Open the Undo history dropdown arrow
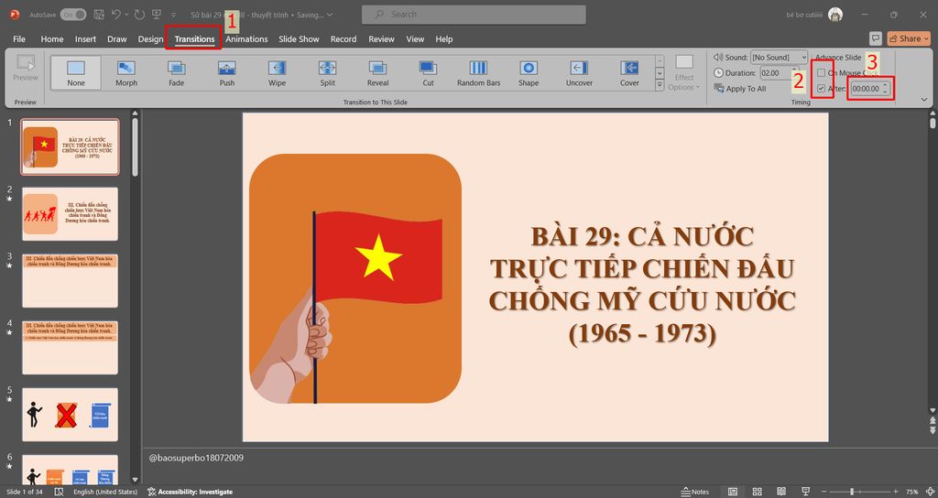Screen dimensions: 938x498 pos(125,15)
